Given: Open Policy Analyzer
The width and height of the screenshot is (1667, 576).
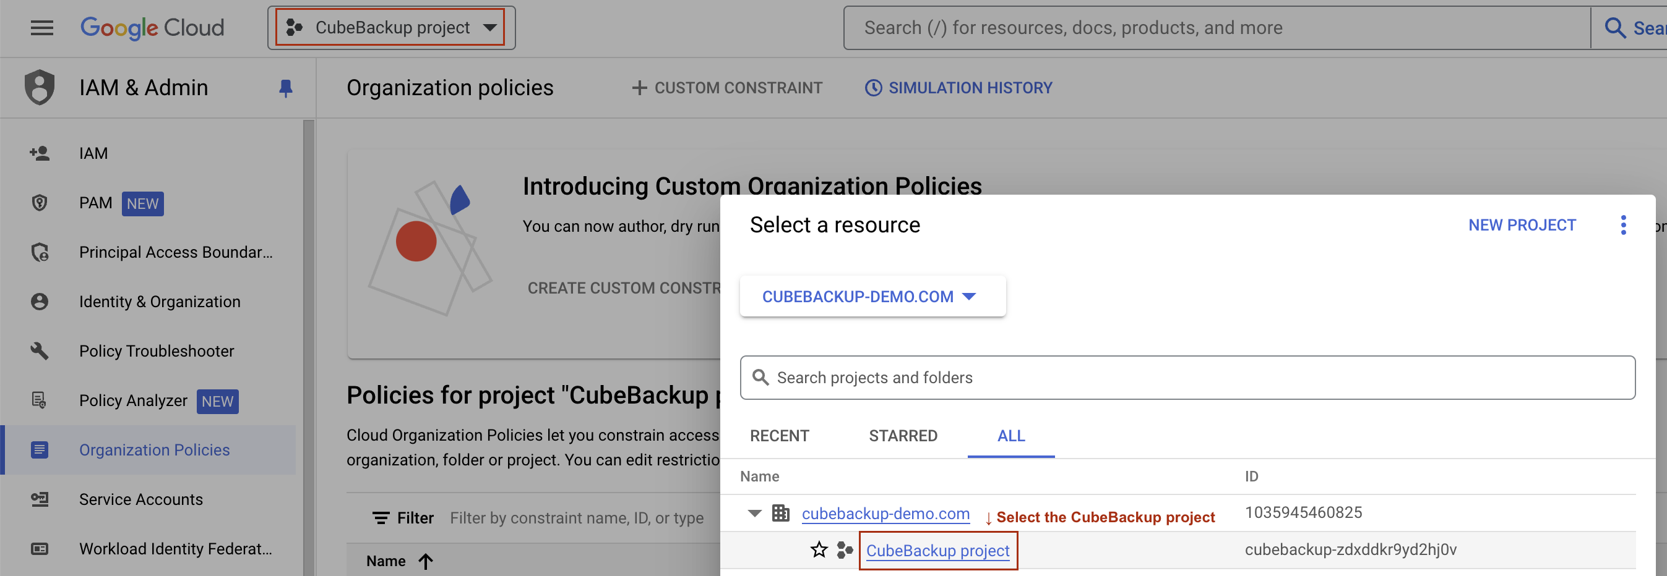Looking at the screenshot, I should pos(133,401).
